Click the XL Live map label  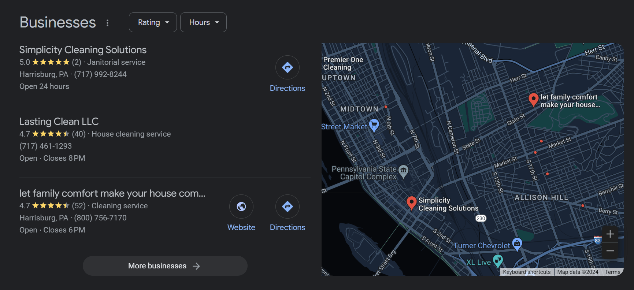point(478,263)
